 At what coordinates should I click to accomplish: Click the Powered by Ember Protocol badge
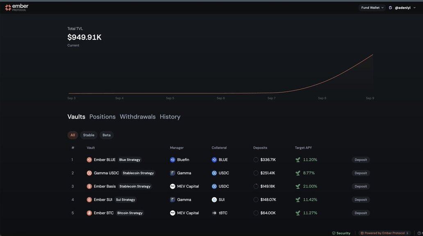click(385, 233)
